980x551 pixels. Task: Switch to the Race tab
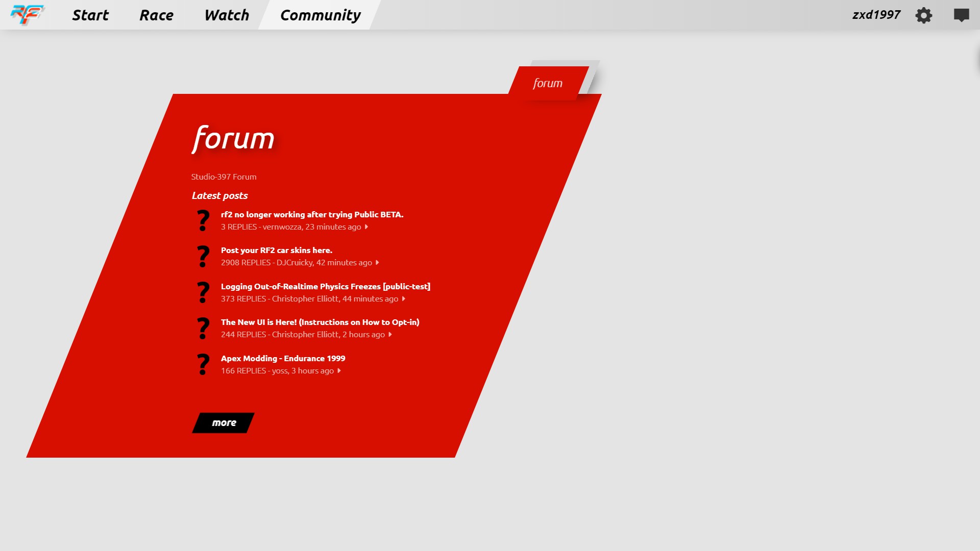click(x=157, y=15)
